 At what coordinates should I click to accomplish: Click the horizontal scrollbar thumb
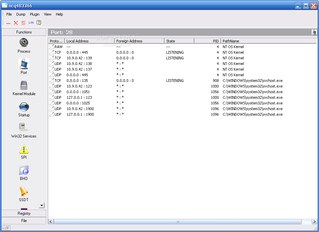click(x=178, y=222)
